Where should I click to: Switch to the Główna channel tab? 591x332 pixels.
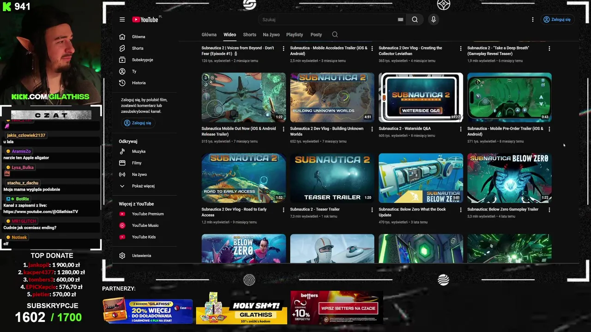click(209, 35)
